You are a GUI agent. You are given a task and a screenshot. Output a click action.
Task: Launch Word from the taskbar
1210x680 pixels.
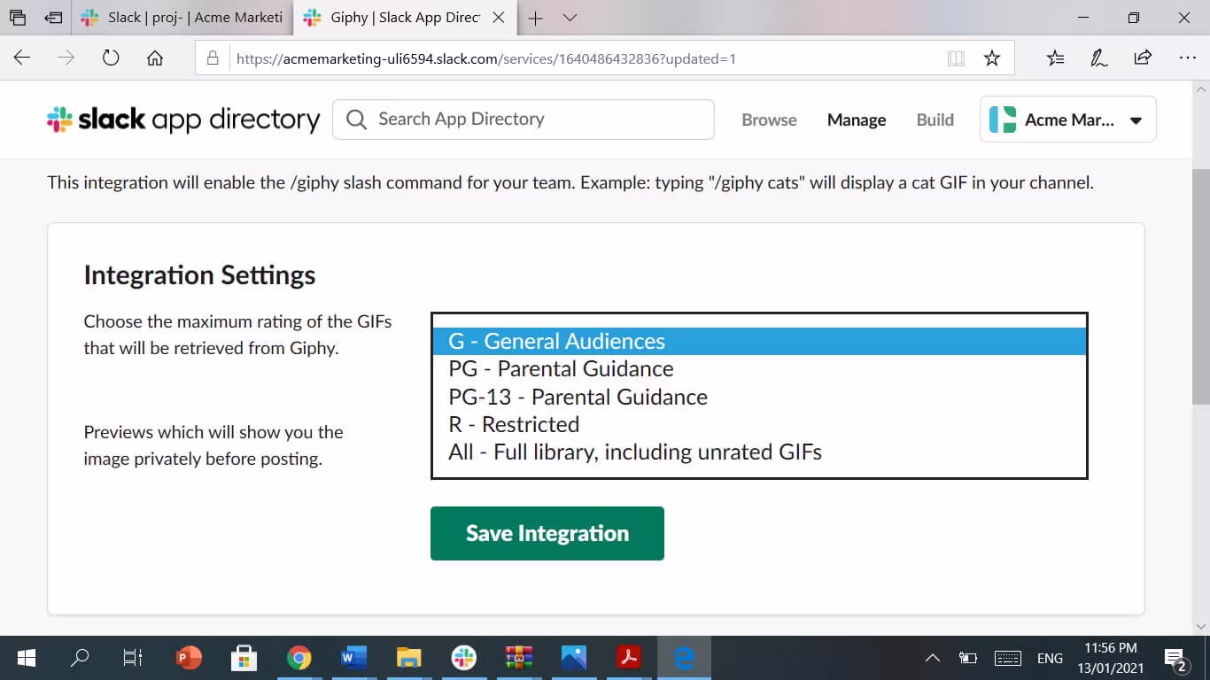point(353,658)
